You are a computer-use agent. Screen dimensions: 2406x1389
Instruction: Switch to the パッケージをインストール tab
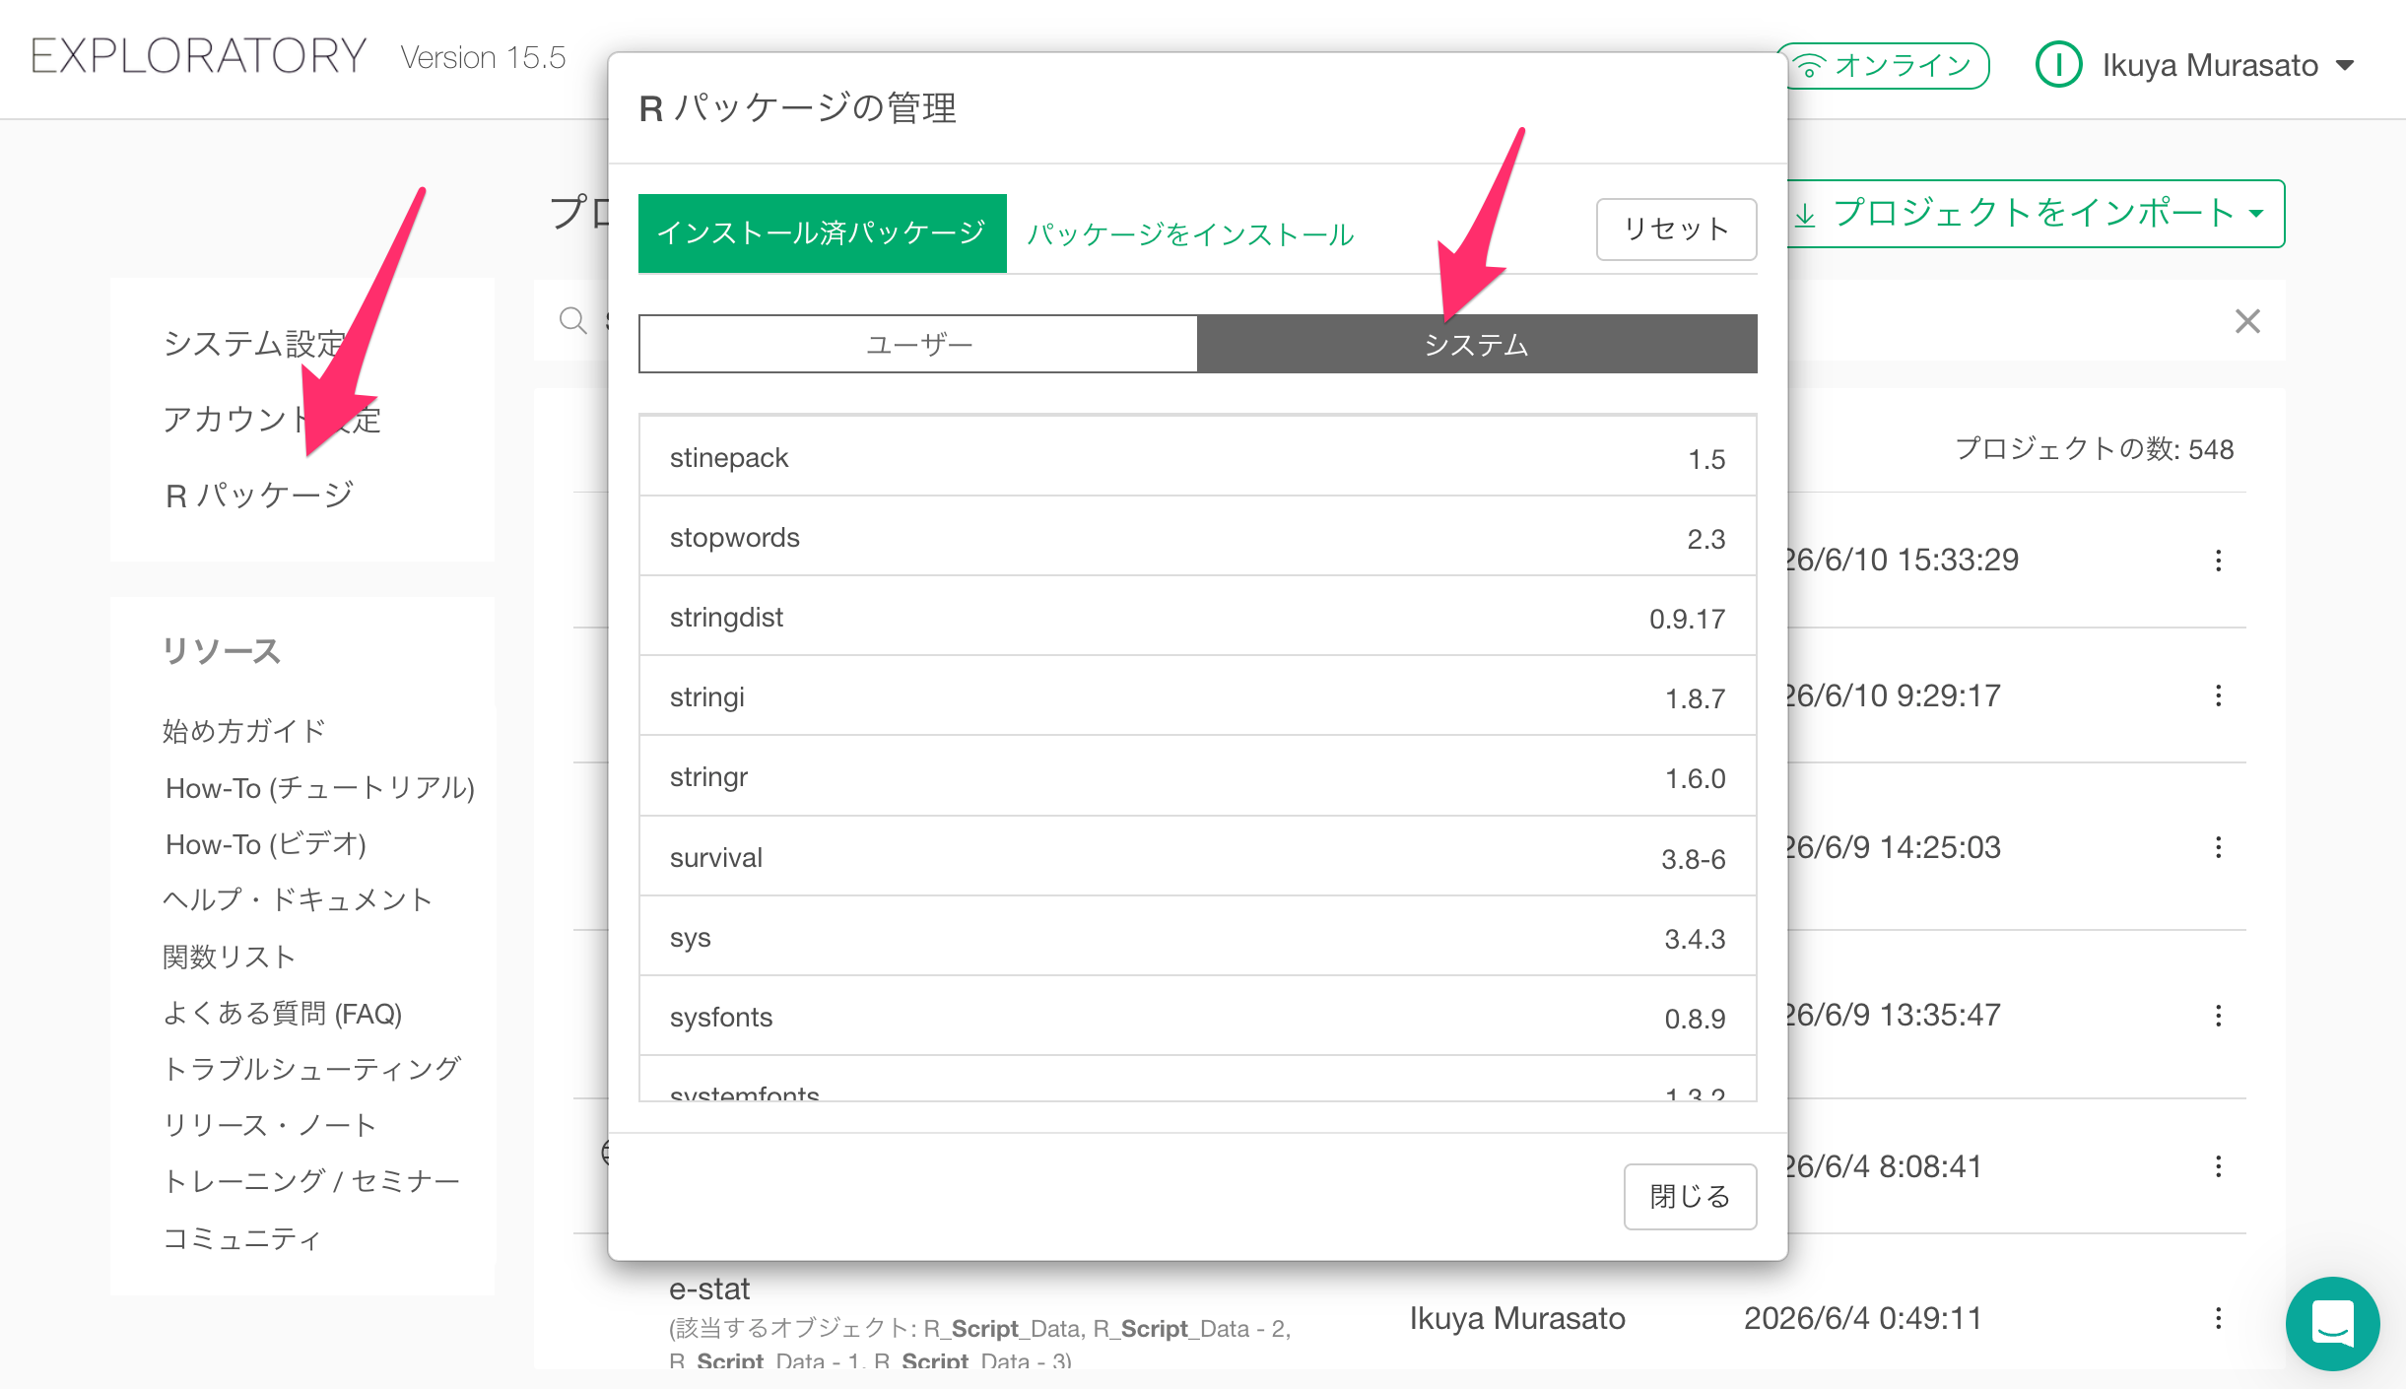(1190, 234)
